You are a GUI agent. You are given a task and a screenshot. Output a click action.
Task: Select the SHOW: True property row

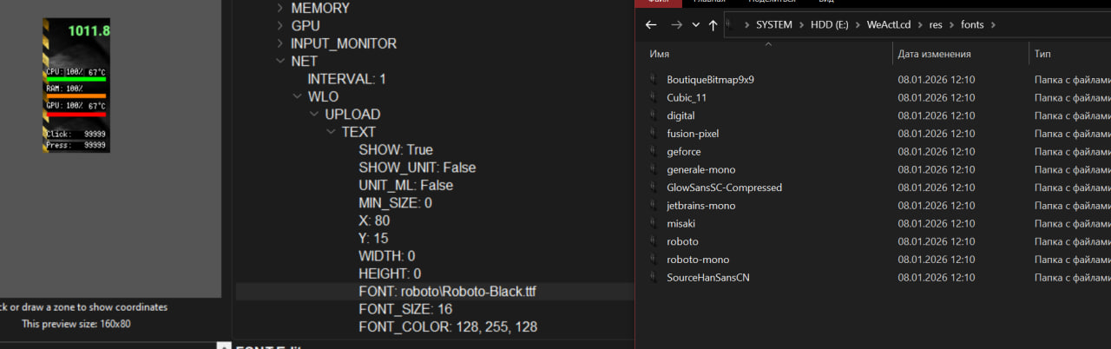click(395, 150)
